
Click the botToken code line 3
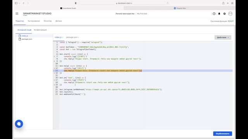click(x=94, y=47)
